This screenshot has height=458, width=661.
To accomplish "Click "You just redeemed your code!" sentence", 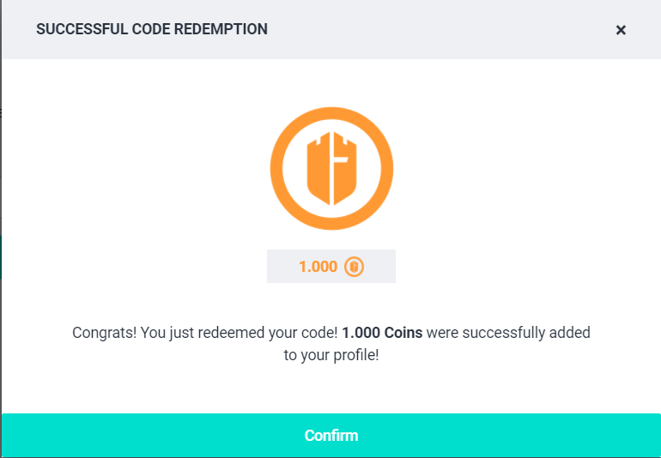I will coord(239,332).
